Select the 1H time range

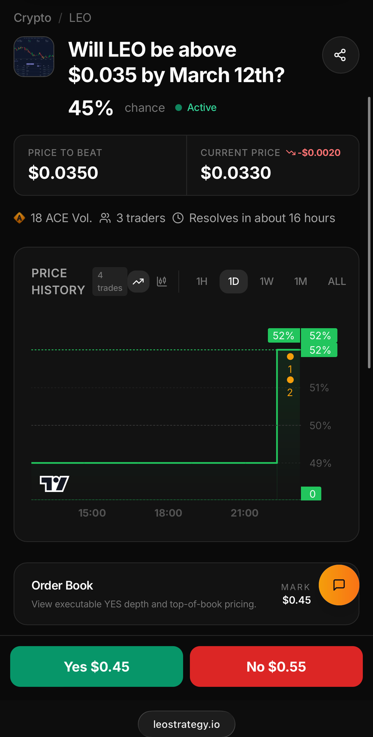coord(202,281)
